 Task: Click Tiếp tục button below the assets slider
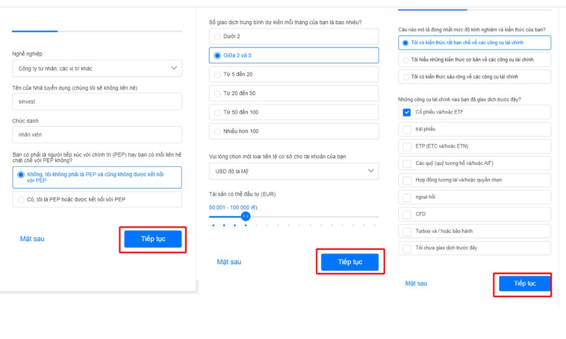pos(350,262)
